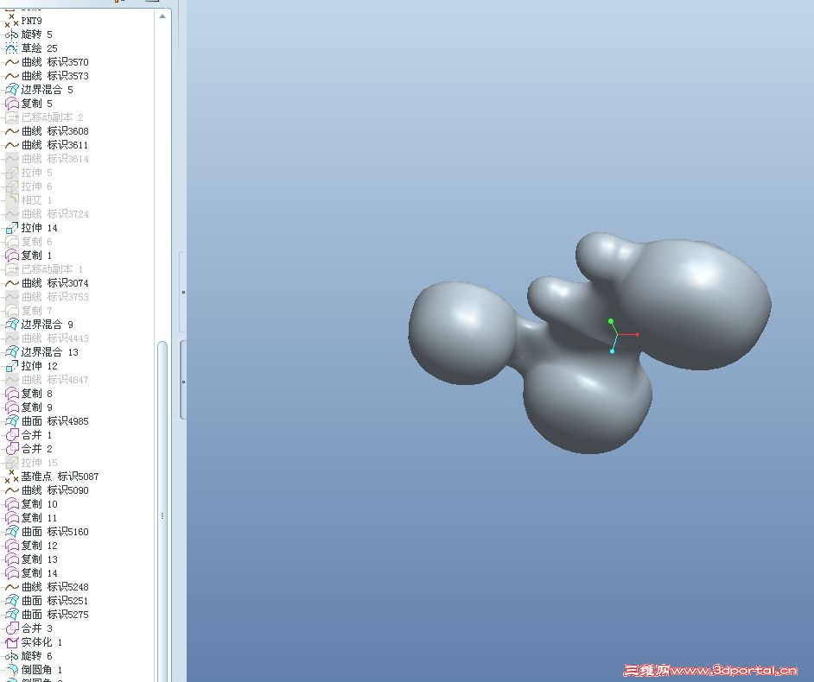Select feature 曲线 标识5248 in tree

pyautogui.click(x=55, y=587)
